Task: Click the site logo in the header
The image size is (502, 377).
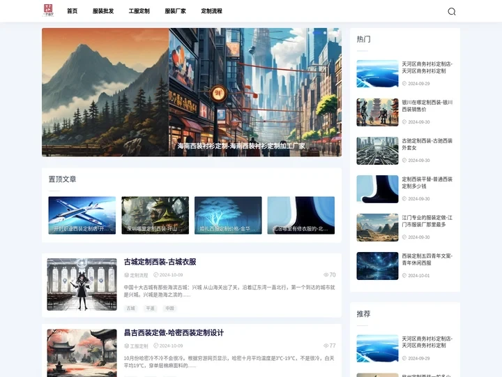Action: point(48,10)
